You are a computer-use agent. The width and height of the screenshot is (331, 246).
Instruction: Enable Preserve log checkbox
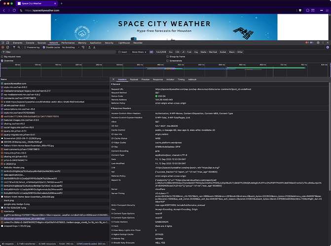pos(25,47)
